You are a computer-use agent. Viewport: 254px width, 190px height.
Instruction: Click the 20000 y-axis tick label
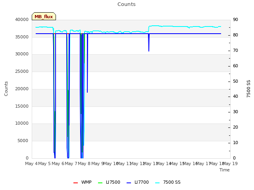pos(22,89)
